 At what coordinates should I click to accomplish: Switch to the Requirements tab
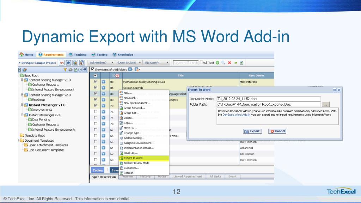tap(51, 55)
